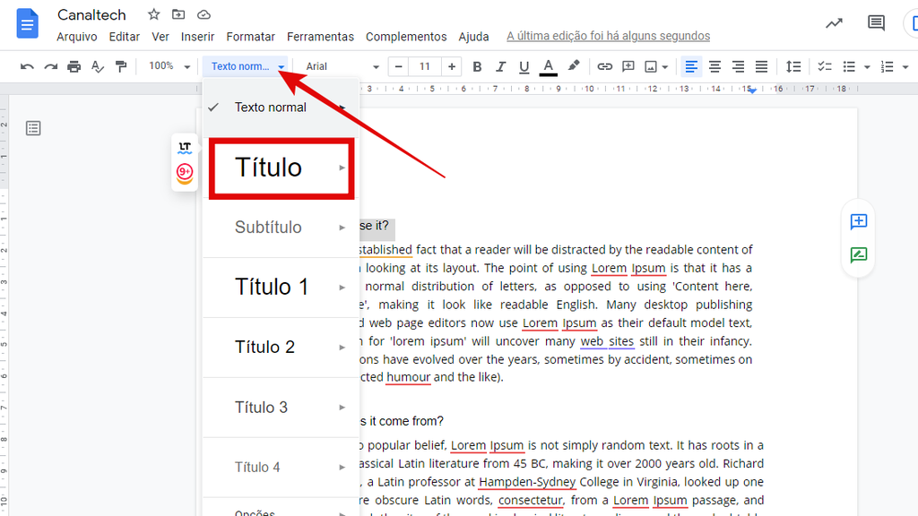Toggle italic formatting

point(500,66)
